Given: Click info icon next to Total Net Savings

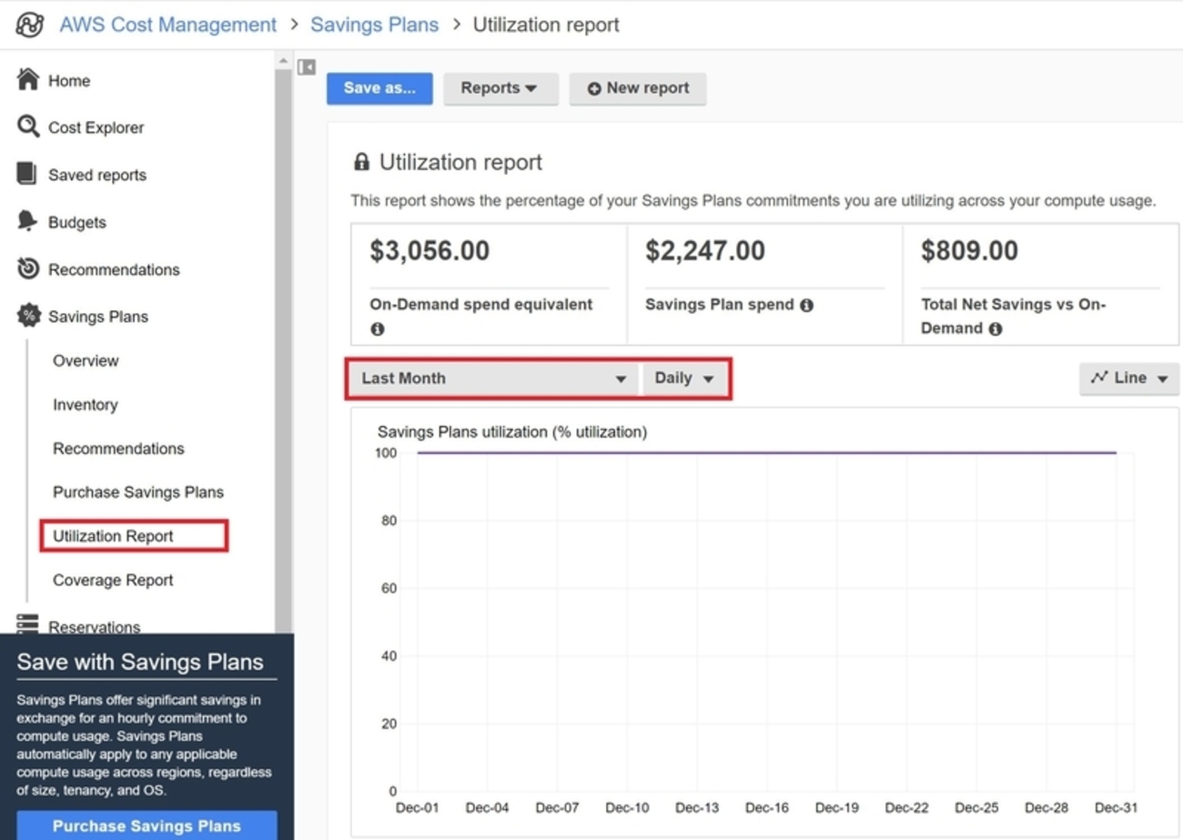Looking at the screenshot, I should [x=996, y=329].
